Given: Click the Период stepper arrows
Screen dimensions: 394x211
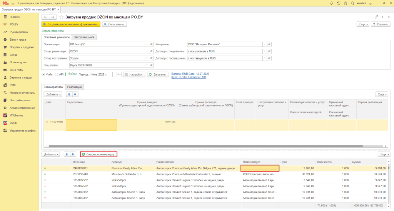Looking at the screenshot, I should (x=119, y=74).
